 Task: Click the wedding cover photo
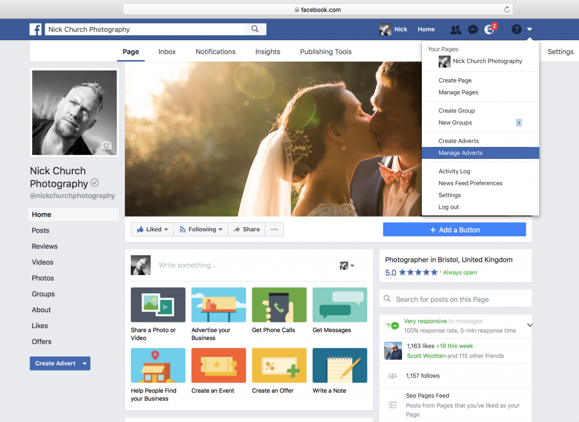[273, 139]
